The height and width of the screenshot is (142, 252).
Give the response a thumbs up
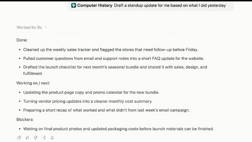pos(27,137)
